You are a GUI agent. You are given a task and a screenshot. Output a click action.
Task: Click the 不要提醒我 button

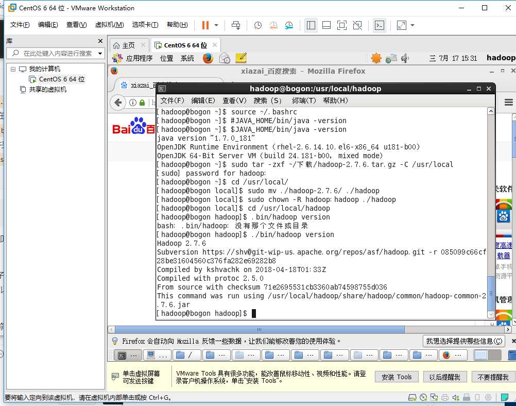tap(493, 377)
